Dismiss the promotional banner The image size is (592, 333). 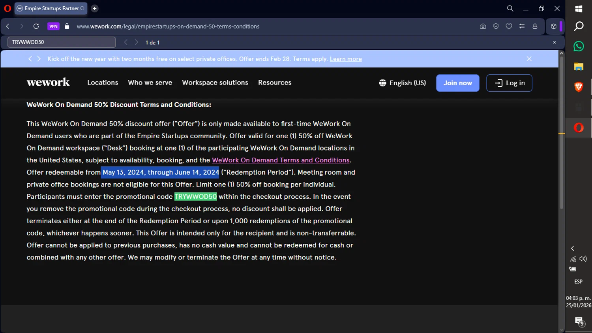pyautogui.click(x=529, y=59)
